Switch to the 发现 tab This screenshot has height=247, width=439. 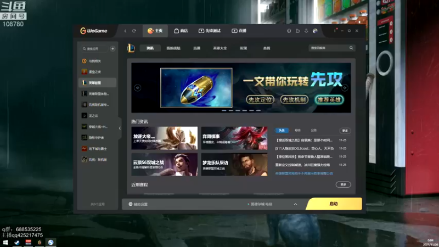coord(243,48)
